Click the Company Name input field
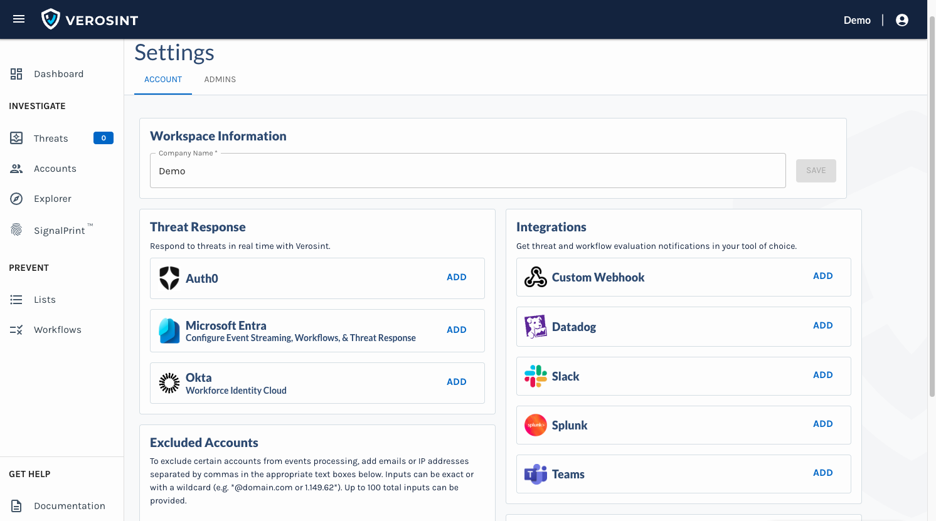936x521 pixels. point(468,171)
